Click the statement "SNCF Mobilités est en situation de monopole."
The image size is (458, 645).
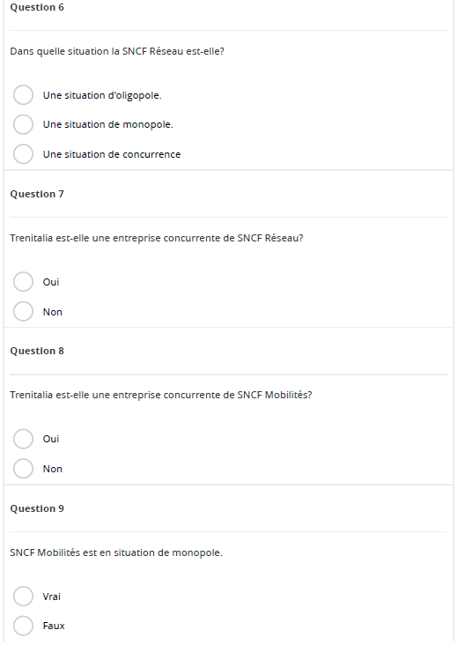[x=116, y=552]
